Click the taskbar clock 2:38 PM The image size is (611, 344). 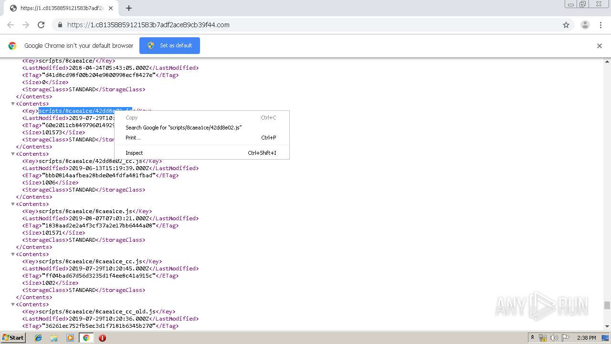[x=587, y=338]
